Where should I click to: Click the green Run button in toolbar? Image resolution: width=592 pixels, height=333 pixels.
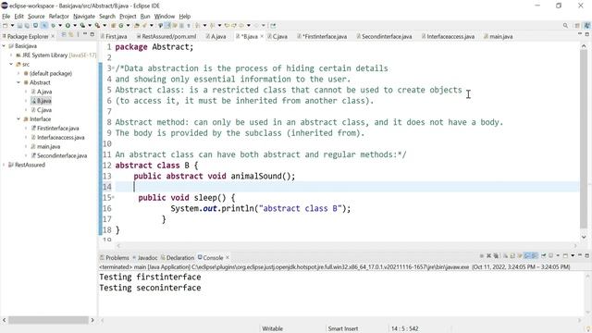click(68, 25)
